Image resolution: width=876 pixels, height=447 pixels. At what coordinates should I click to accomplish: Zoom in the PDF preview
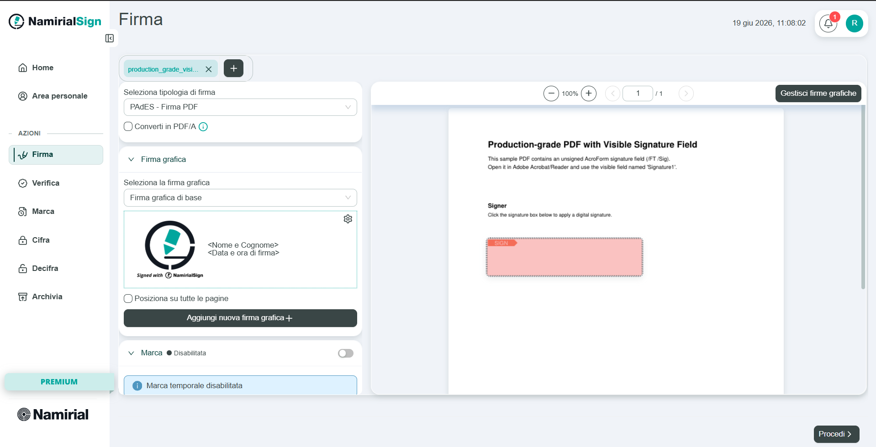[589, 94]
